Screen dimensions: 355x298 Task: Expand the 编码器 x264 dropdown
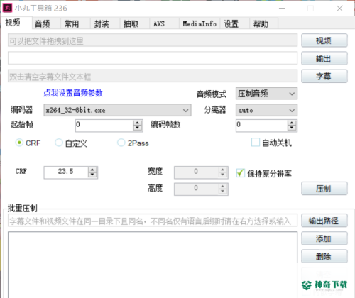117,110
